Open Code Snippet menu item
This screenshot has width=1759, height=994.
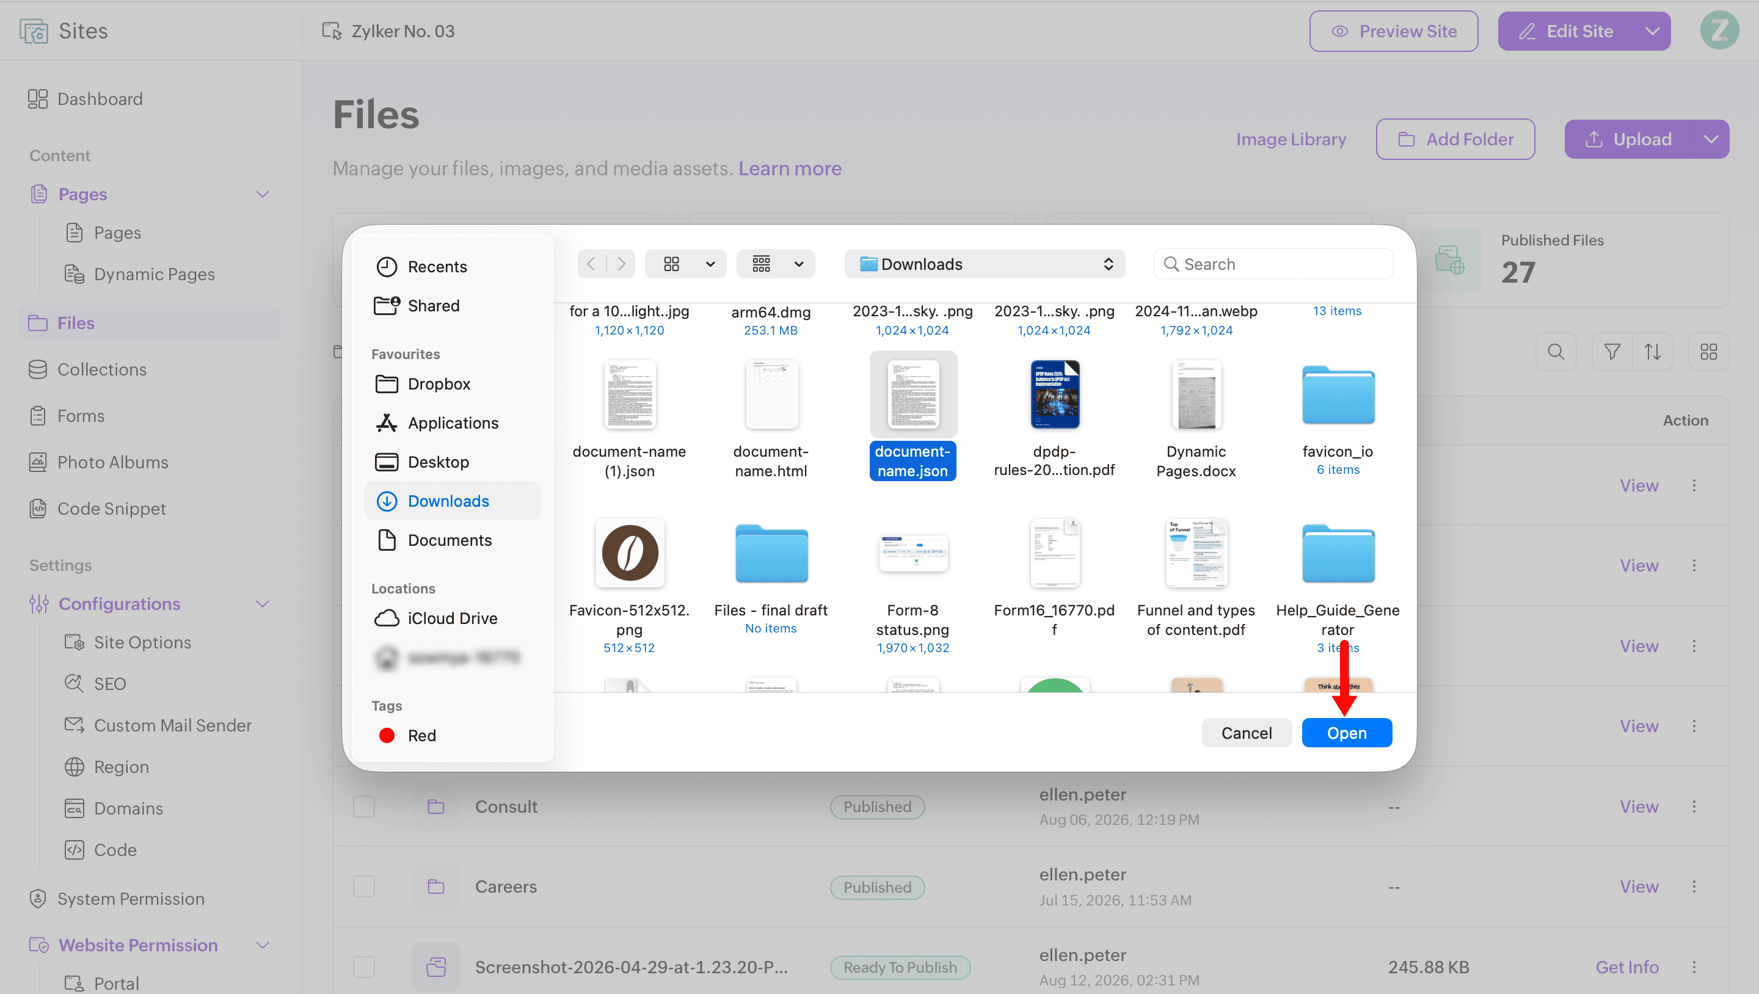click(x=97, y=508)
